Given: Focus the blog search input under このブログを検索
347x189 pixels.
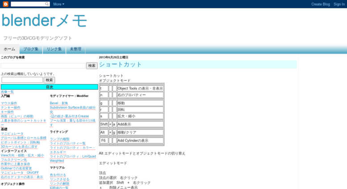Looking at the screenshot, I should (43, 66).
